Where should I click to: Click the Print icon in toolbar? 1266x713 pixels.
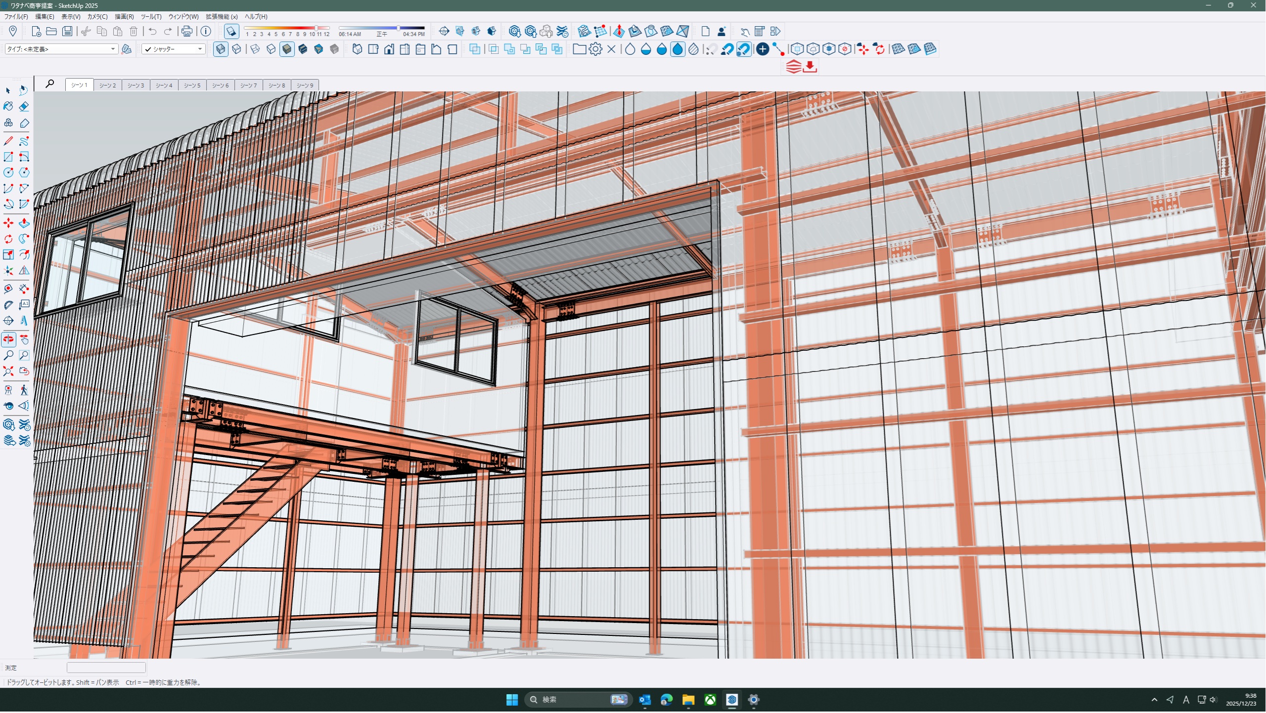coord(186,32)
